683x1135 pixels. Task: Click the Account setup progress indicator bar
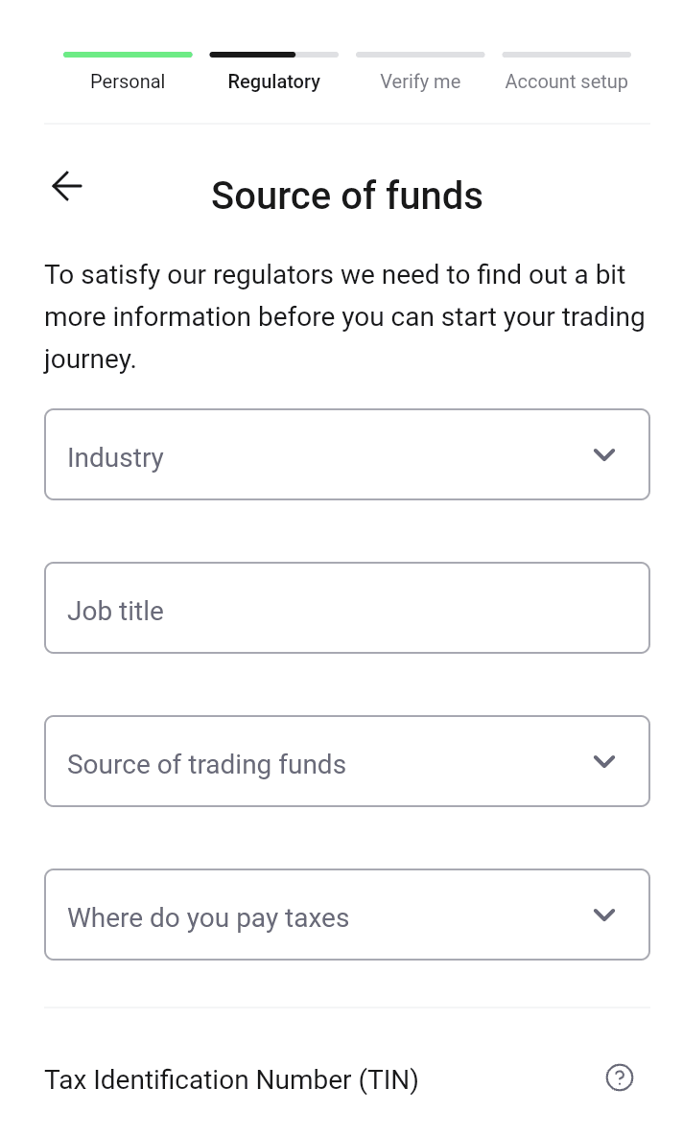click(x=566, y=55)
